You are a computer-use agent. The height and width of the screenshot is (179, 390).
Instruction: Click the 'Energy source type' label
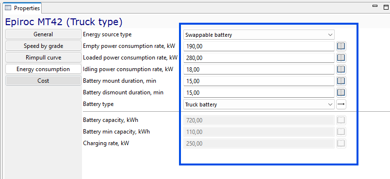tap(107, 34)
